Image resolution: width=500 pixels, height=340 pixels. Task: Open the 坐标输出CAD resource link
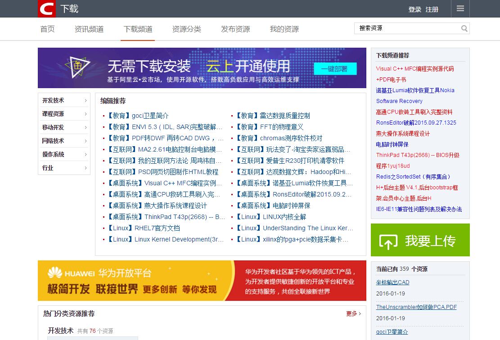point(392,282)
